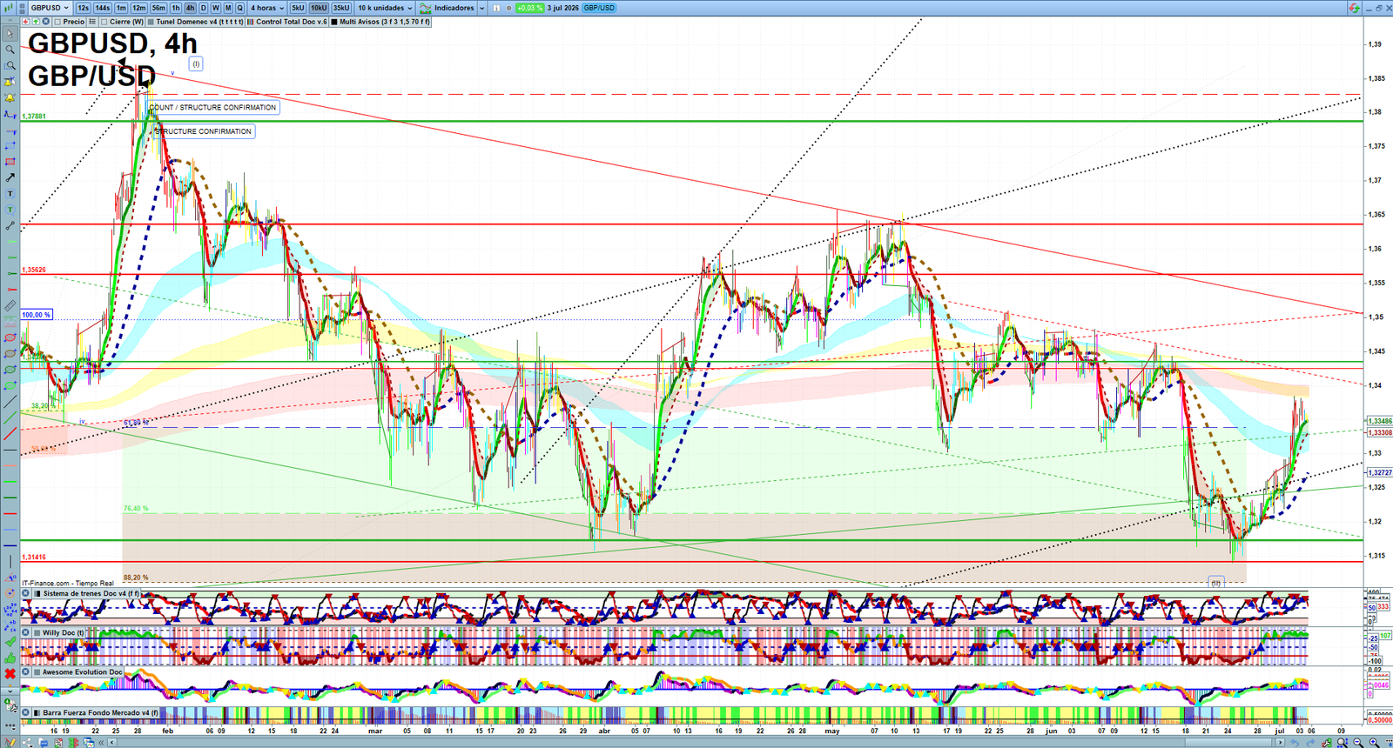
Task: Click the red plus add-panel icon
Action: click(x=25, y=21)
